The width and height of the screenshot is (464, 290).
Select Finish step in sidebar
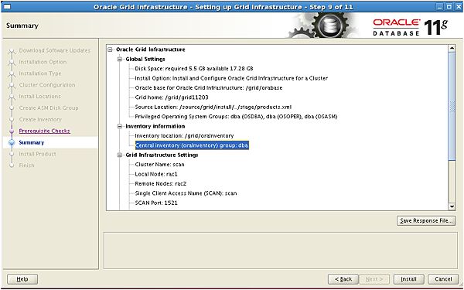tap(26, 165)
